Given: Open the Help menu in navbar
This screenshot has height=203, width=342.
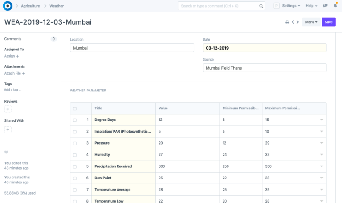Looking at the screenshot, I should click(311, 6).
